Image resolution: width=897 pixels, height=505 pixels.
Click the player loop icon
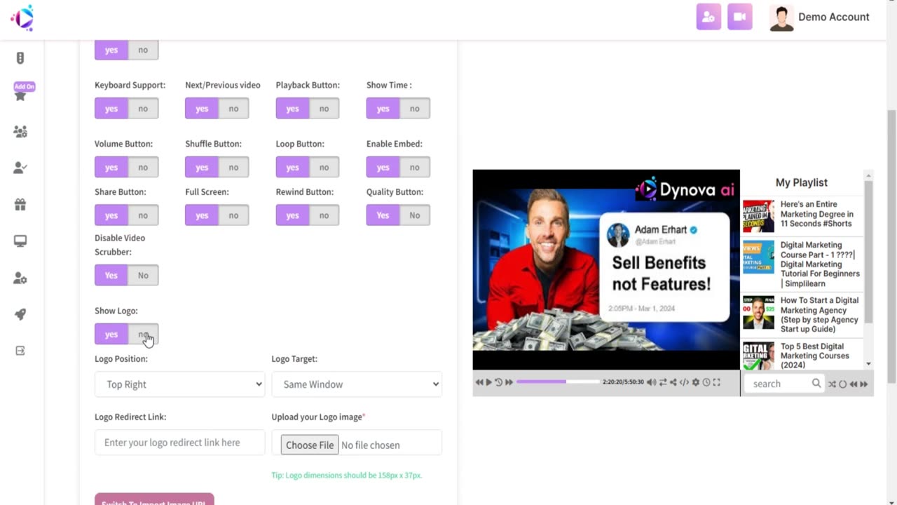[663, 382]
